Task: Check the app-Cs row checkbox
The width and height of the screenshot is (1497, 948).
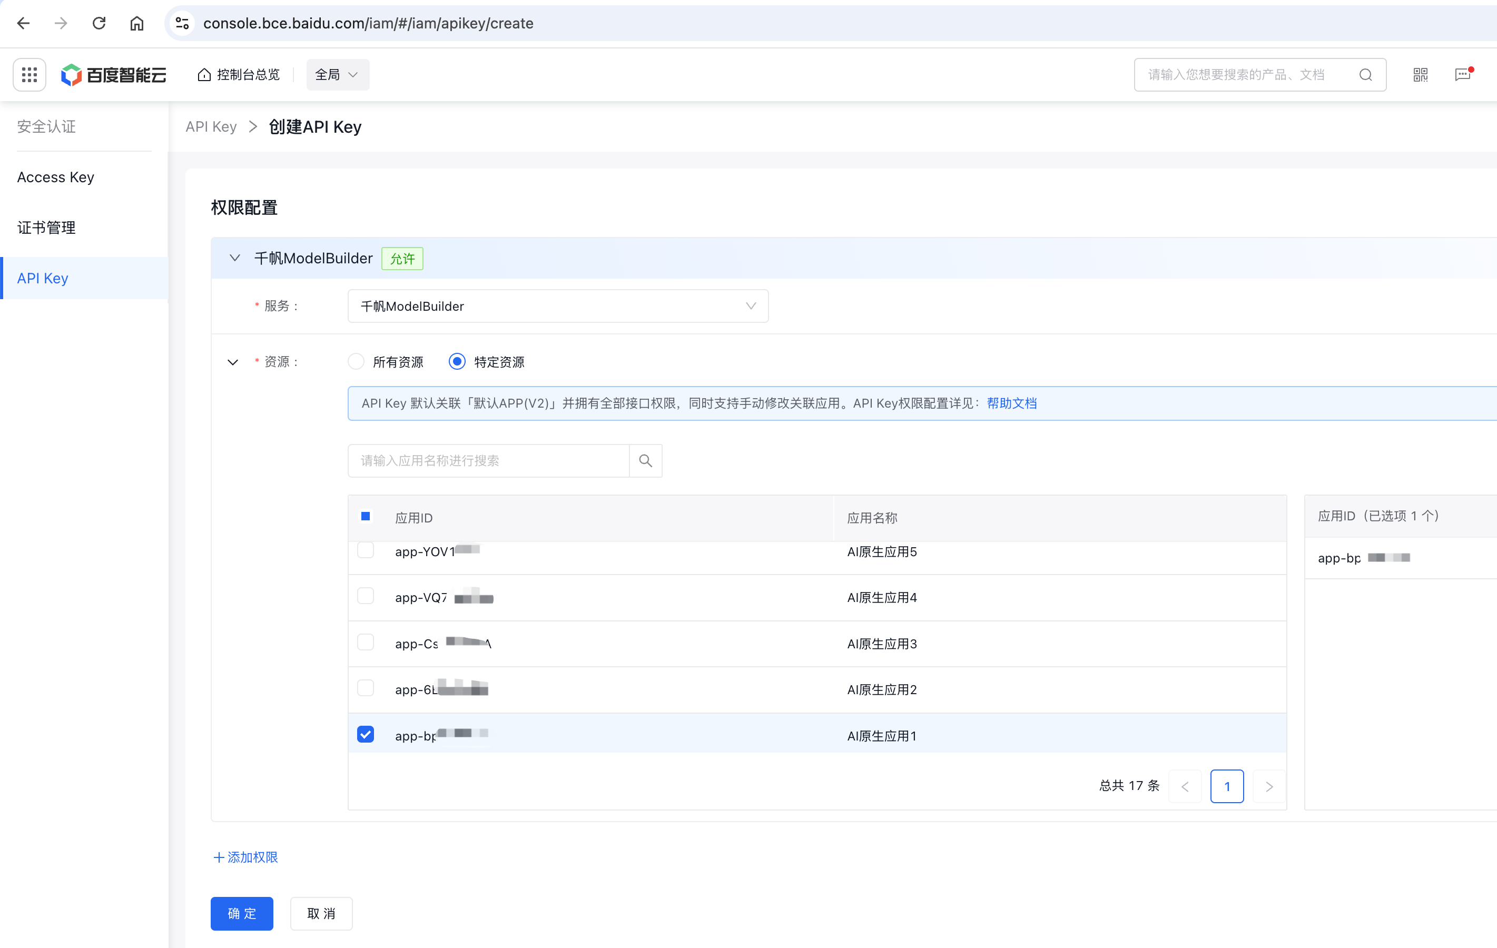Action: 366,642
